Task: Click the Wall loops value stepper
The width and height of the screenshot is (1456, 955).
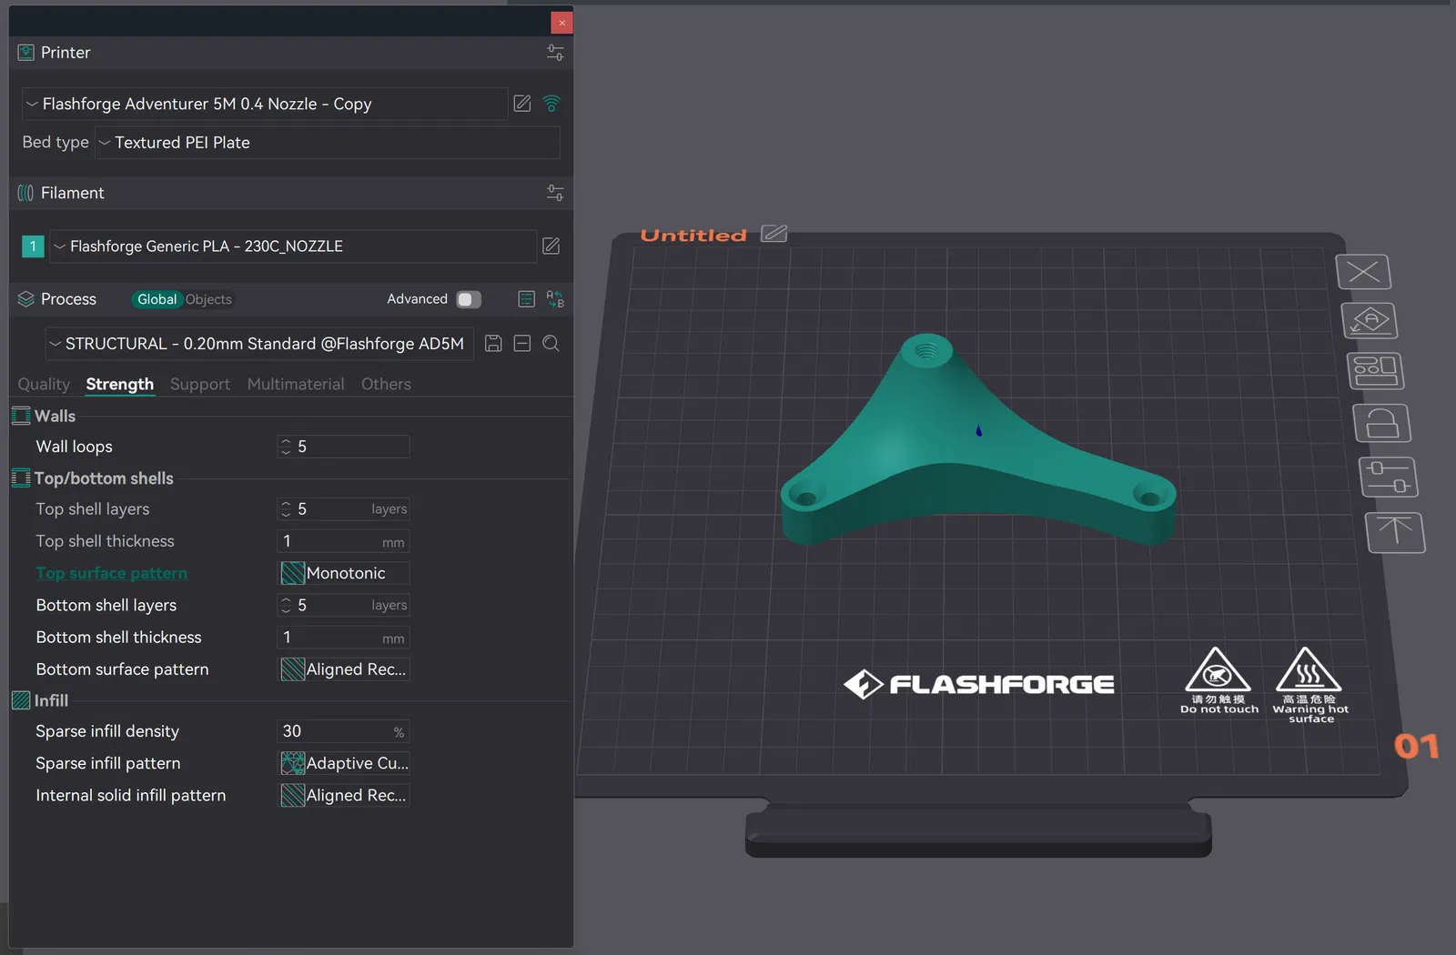Action: pos(286,447)
